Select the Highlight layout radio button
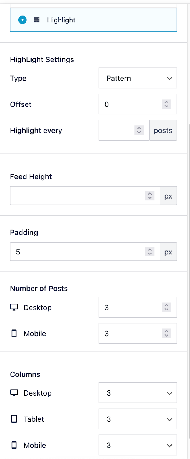The width and height of the screenshot is (190, 459). (22, 20)
